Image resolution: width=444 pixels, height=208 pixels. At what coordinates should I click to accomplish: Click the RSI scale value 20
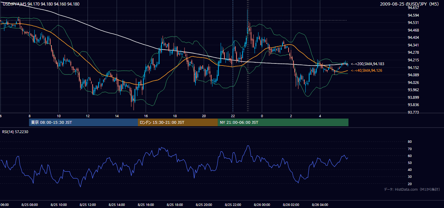[x=410, y=184]
